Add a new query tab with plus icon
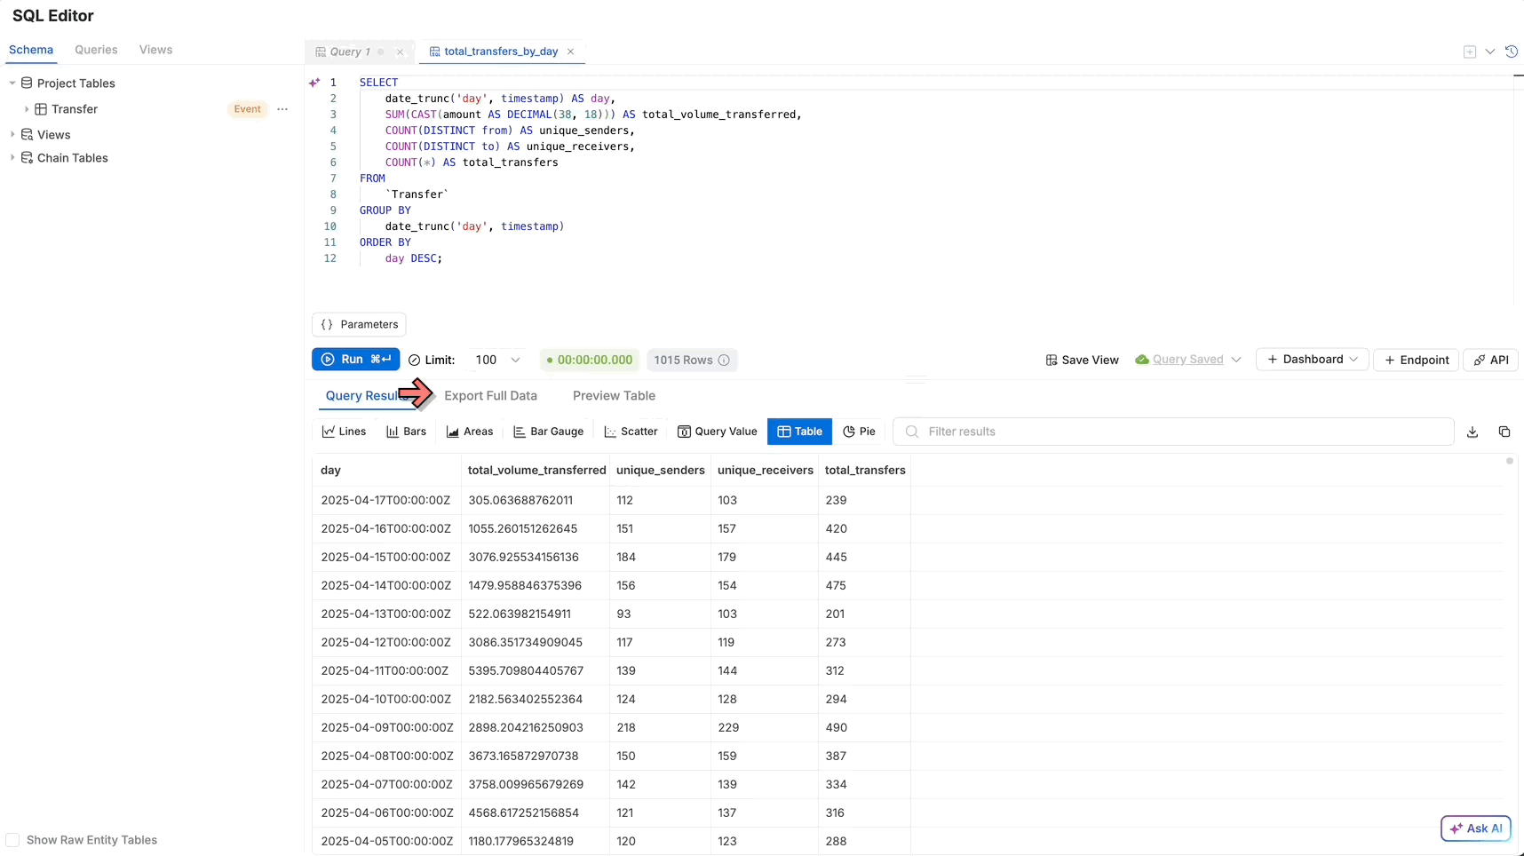Image resolution: width=1524 pixels, height=856 pixels. click(1470, 52)
